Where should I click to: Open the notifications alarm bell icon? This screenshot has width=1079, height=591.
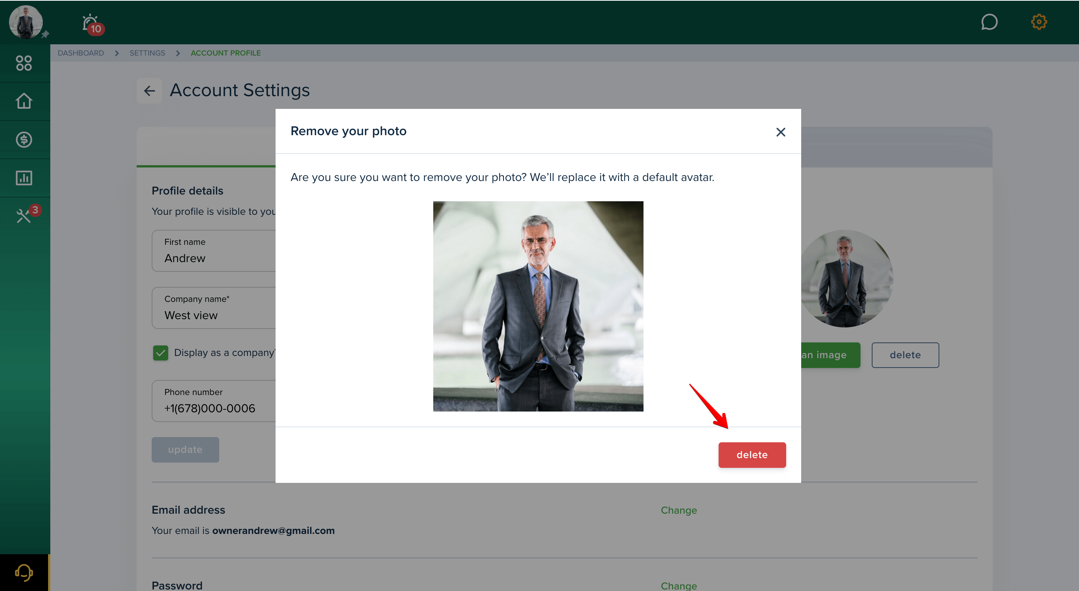(x=91, y=23)
